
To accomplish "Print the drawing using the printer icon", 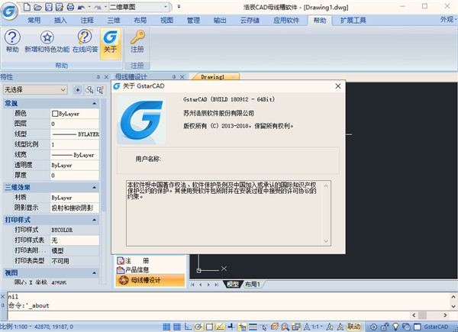I will click(70, 7).
